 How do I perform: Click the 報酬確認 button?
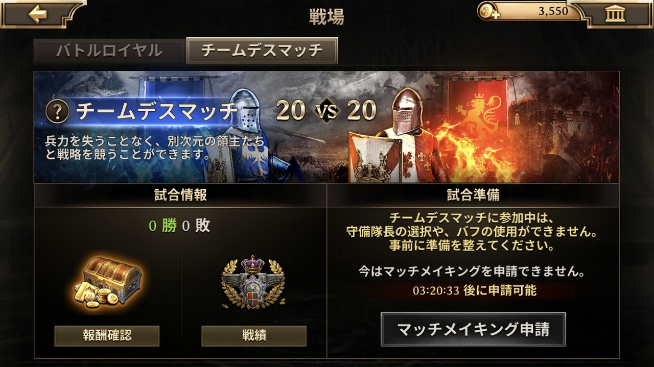[107, 336]
